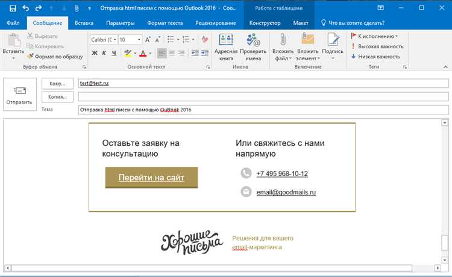This screenshot has width=452, height=277.
Task: Click the "Перейти на сайт" button in email
Action: pyautogui.click(x=151, y=178)
